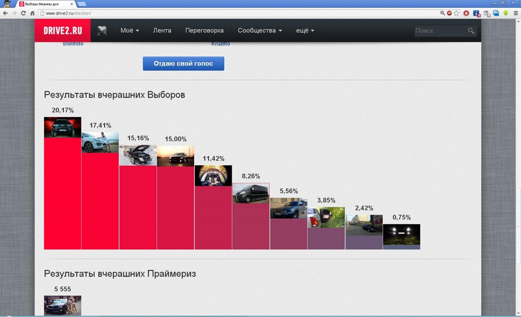Open the 17,41% white car thumbnail
Viewport: 521px width, 317px height.
pos(100,143)
